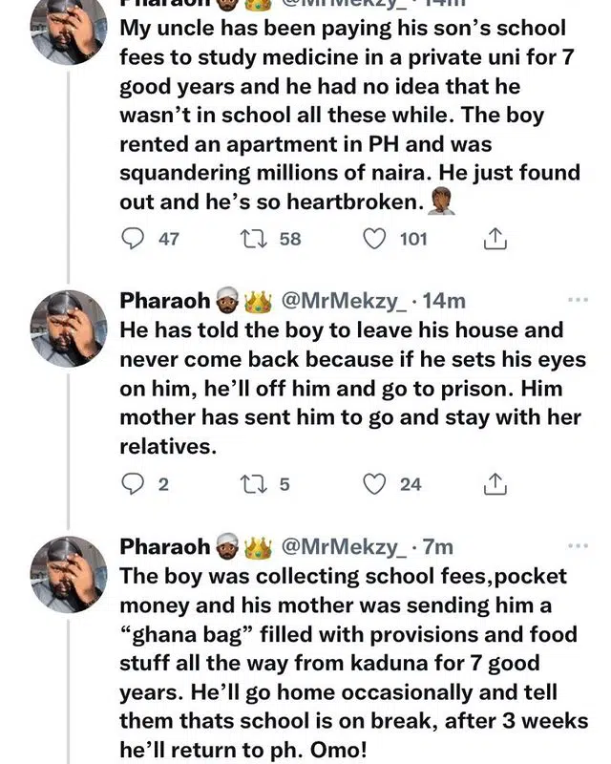Click Pharaoh display name on 14m tweet
The height and width of the screenshot is (764, 611).
164,301
